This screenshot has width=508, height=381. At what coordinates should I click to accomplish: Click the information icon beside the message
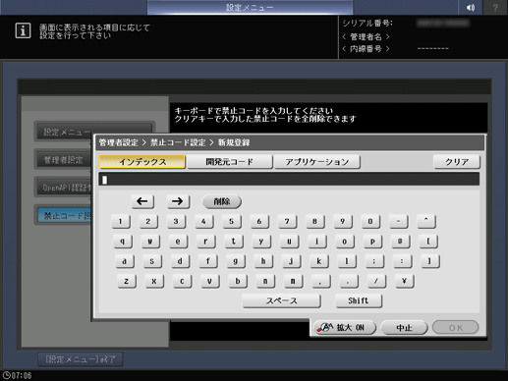(x=23, y=30)
